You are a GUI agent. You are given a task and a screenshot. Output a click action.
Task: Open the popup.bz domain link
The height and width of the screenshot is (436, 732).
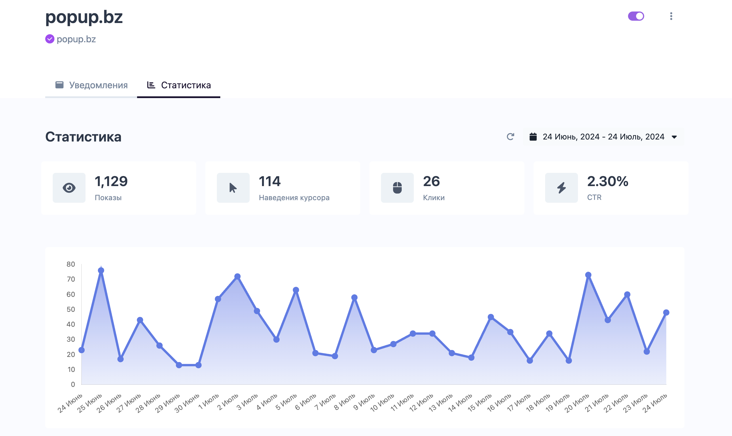tap(76, 39)
